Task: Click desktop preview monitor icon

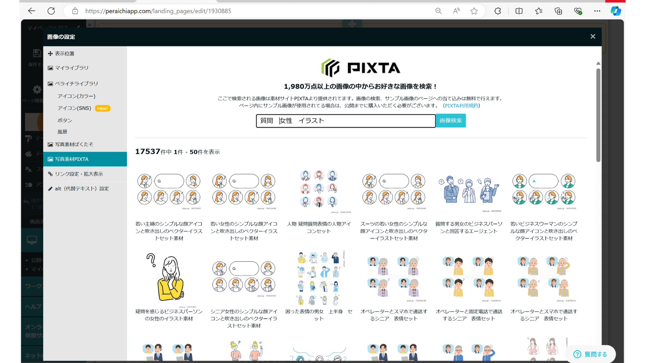Action: [32, 240]
